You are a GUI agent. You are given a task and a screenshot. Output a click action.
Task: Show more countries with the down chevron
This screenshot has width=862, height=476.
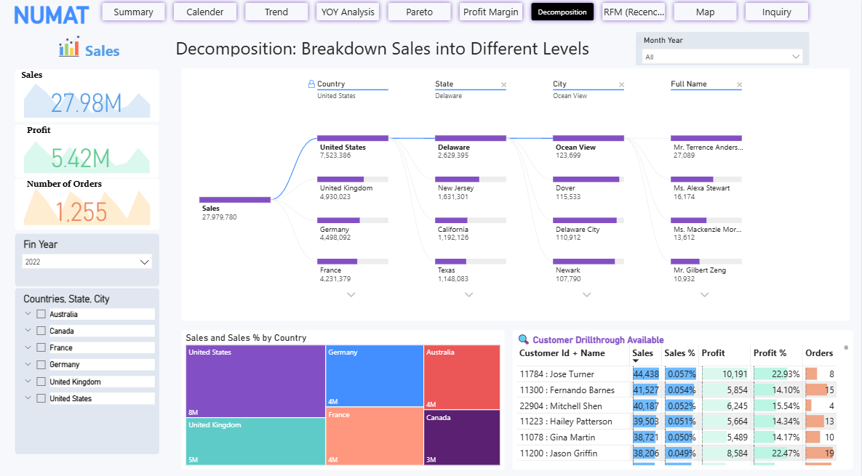351,295
